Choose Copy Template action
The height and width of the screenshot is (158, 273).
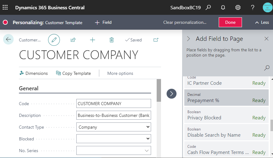click(73, 73)
